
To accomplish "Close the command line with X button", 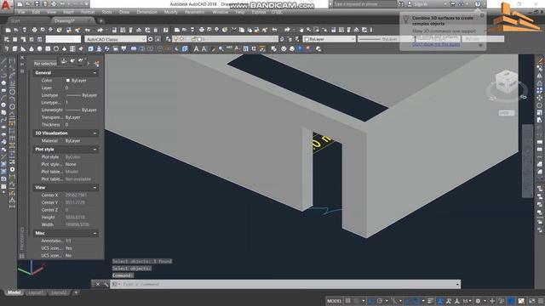I will [x=98, y=284].
